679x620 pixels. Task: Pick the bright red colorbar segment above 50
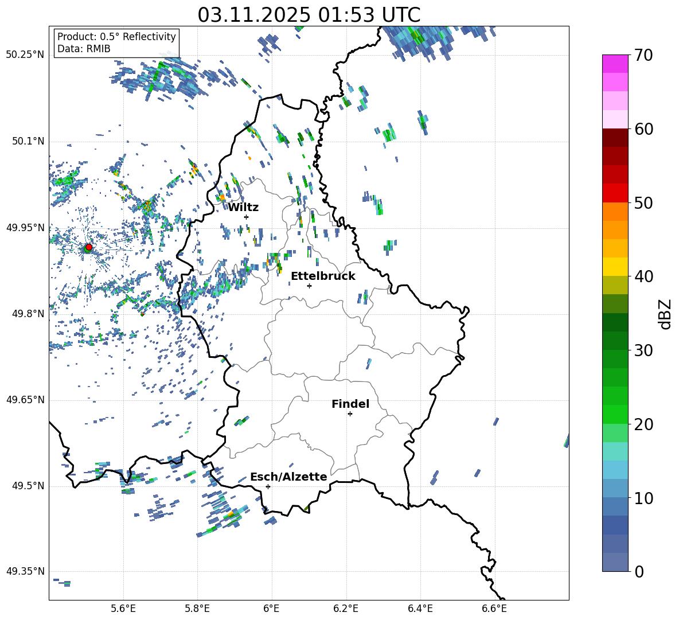click(615, 193)
